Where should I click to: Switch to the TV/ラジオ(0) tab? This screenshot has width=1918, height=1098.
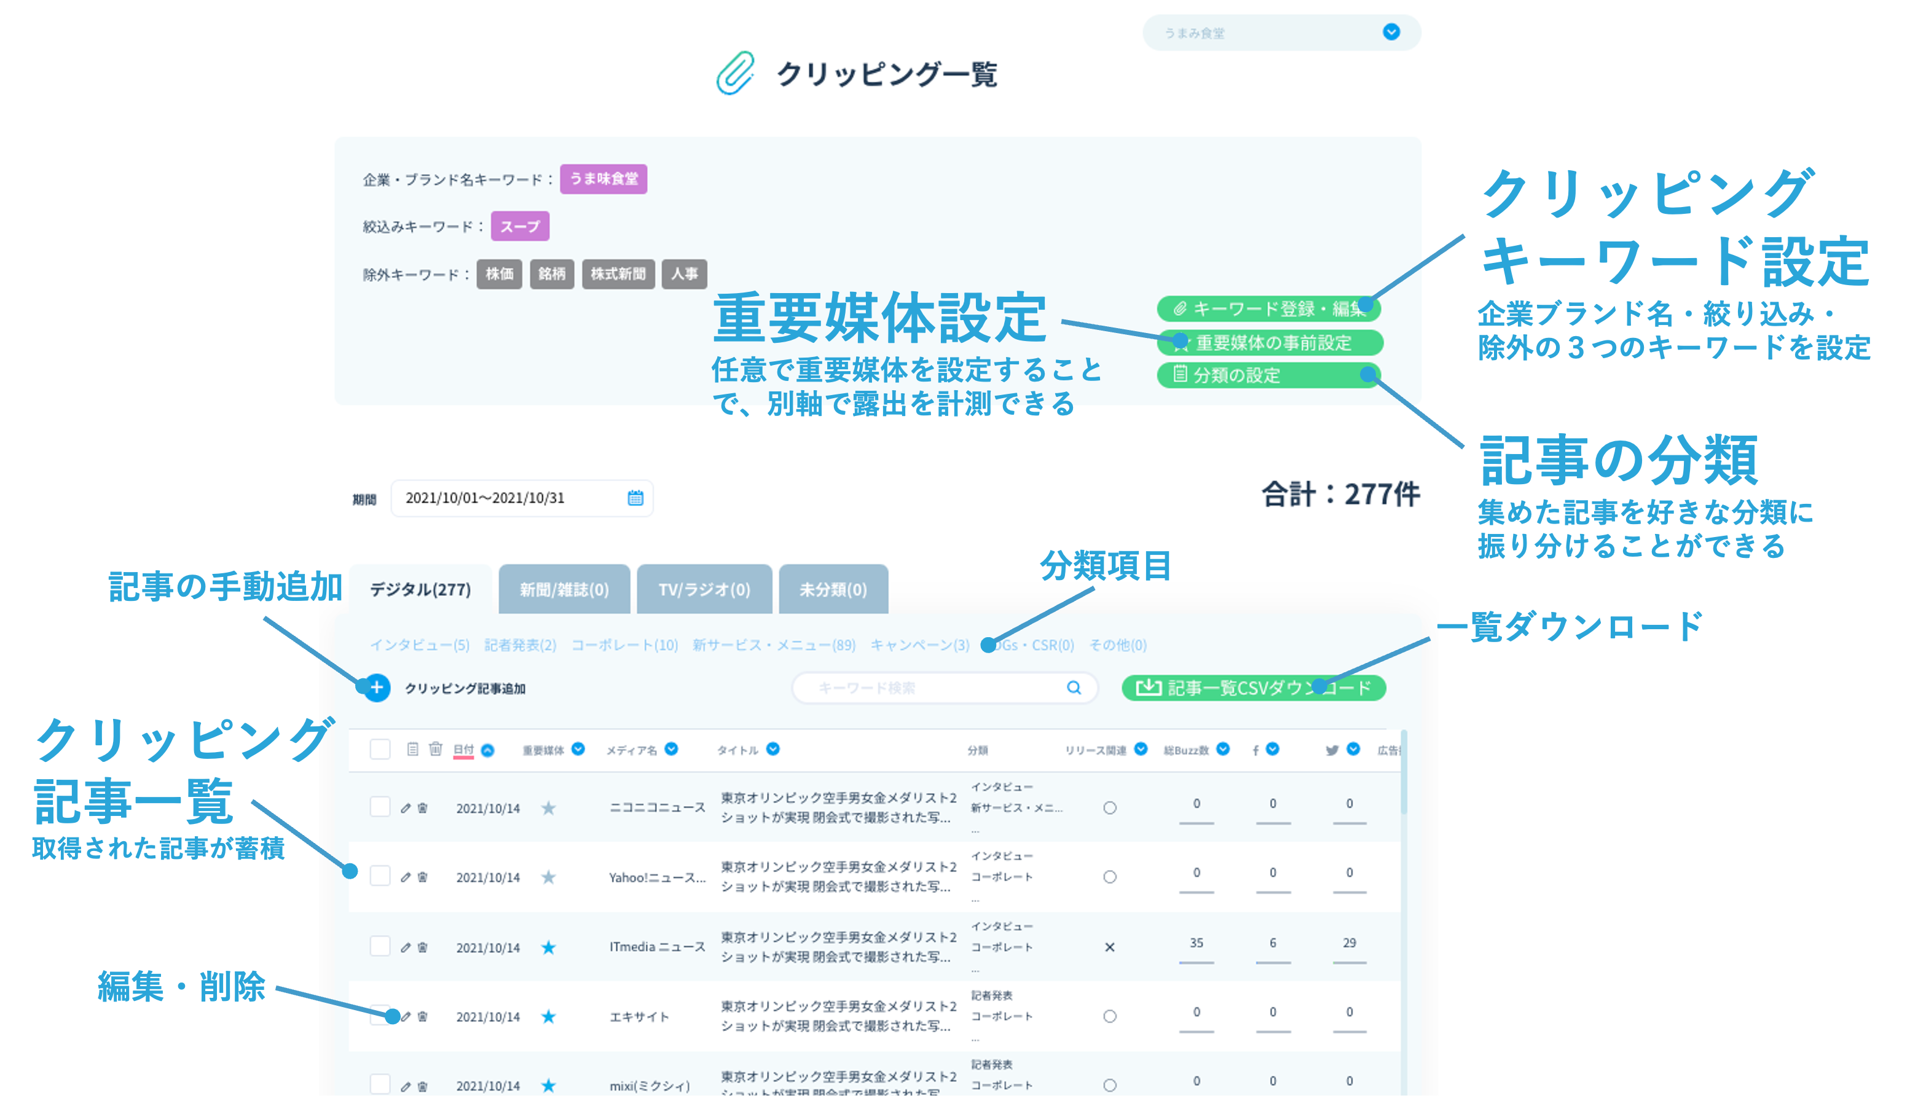click(704, 590)
